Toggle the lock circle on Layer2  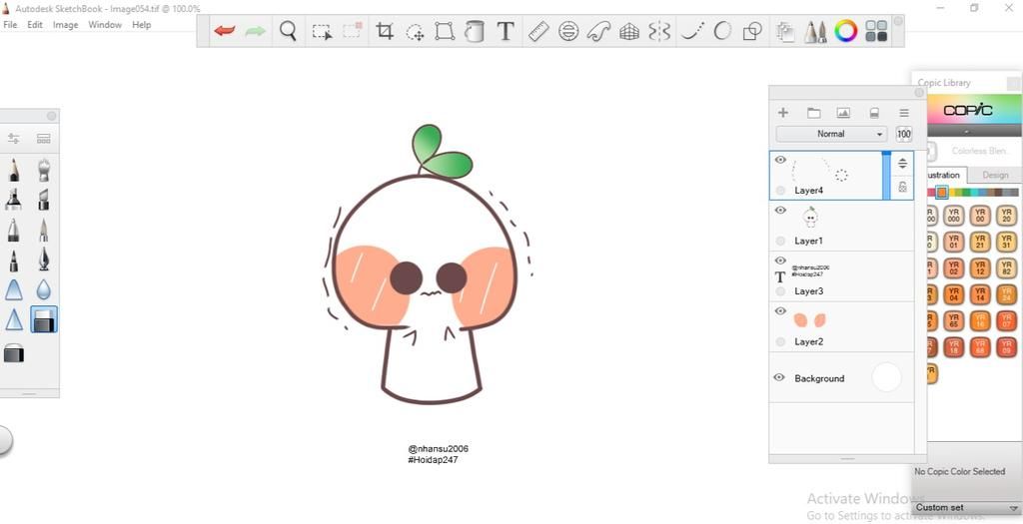780,341
